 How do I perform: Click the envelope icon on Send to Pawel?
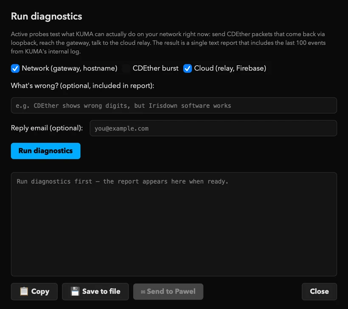143,292
